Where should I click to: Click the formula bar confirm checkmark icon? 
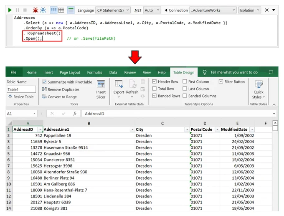click(63, 114)
